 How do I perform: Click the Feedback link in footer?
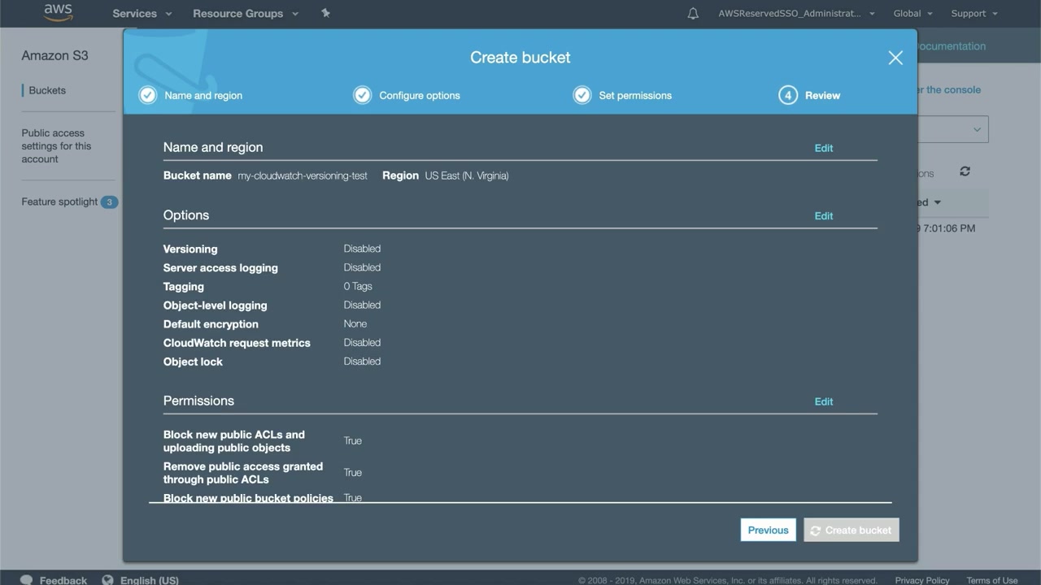pos(63,580)
